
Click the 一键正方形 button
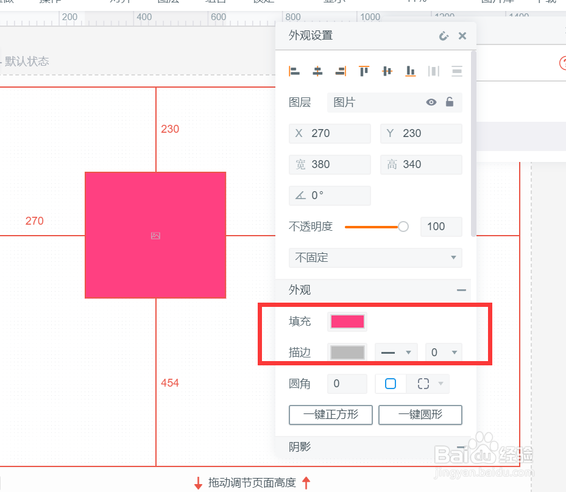(x=331, y=415)
